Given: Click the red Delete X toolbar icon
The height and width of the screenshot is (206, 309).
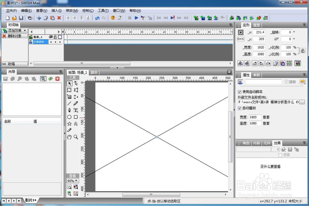Looking at the screenshot, I should point(59,18).
